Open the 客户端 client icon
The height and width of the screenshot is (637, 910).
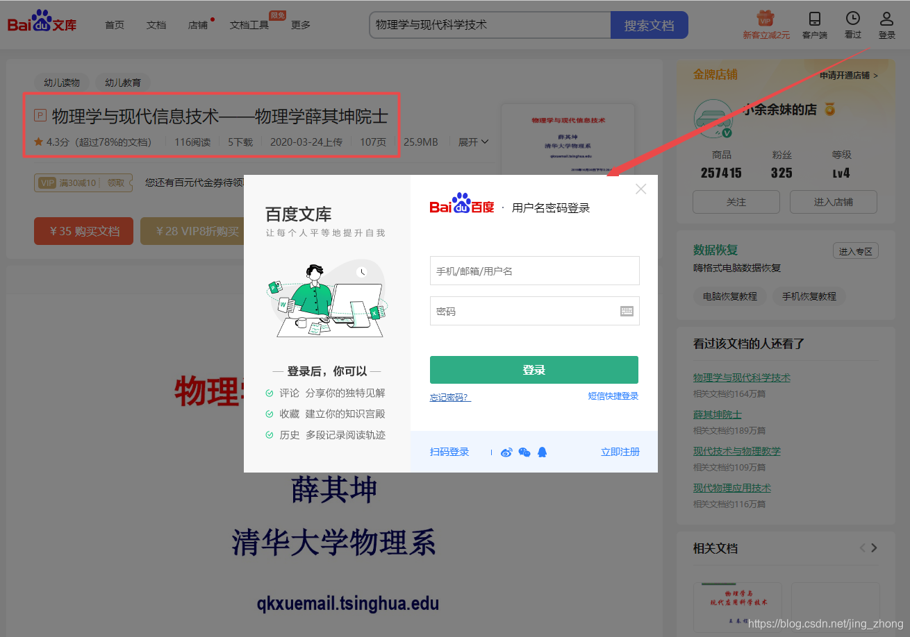814,19
